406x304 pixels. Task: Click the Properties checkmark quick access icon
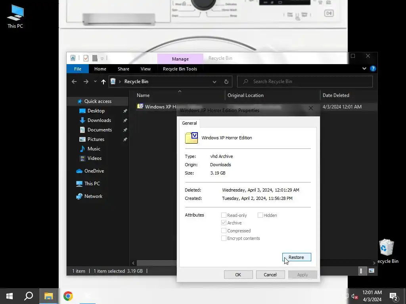(x=86, y=58)
